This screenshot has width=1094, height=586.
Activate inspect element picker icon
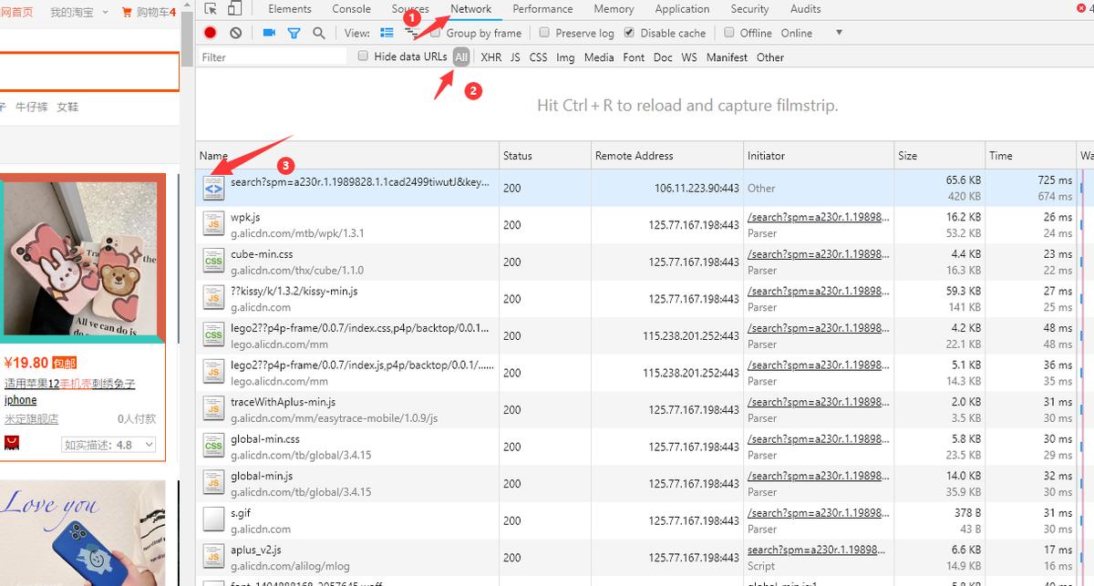211,9
